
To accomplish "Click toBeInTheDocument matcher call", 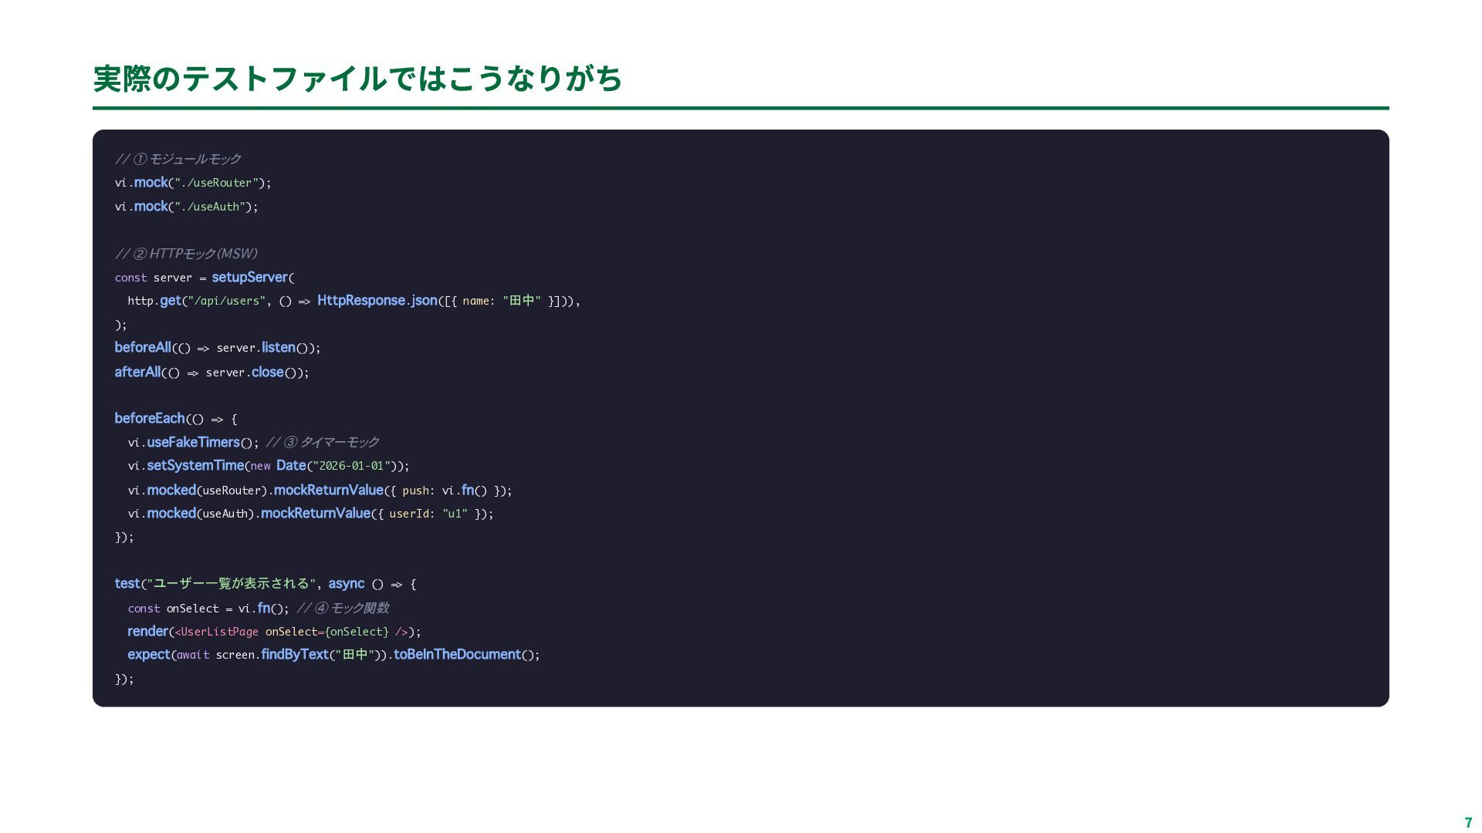I will coord(457,655).
